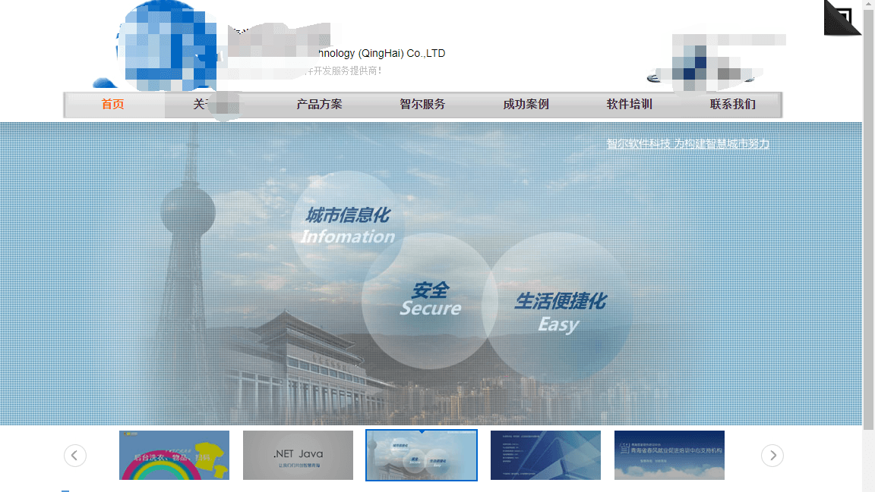Select the dark blue building slide thumbnail

click(545, 456)
